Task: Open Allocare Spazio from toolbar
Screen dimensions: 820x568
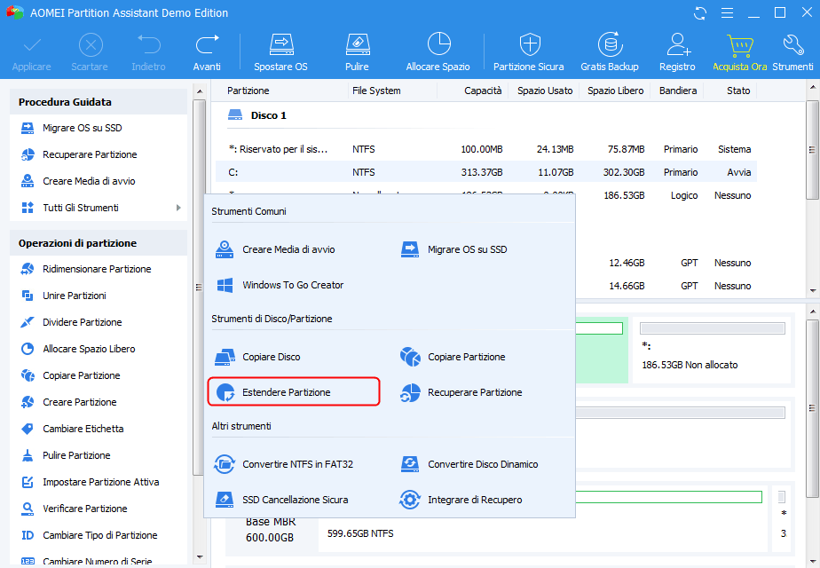Action: 438,52
